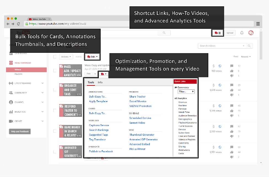
Task: Expand the Channel section chevron
Action: 42,102
